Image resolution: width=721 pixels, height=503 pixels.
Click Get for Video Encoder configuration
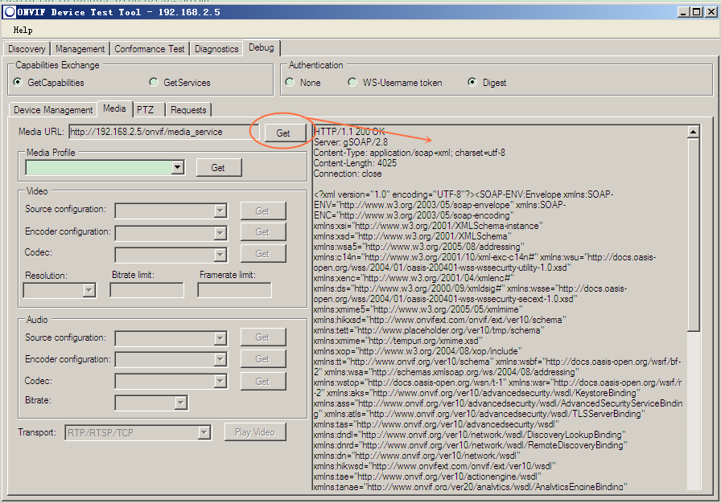(x=263, y=232)
